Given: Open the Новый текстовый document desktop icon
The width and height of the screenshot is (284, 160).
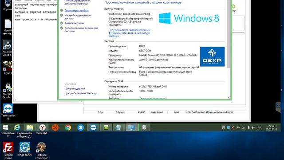Looking at the screenshot, I should coord(7,27).
